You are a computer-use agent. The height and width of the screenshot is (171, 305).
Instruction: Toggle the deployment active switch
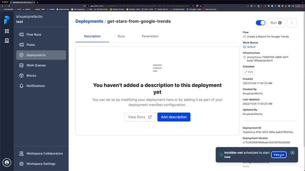tap(261, 23)
